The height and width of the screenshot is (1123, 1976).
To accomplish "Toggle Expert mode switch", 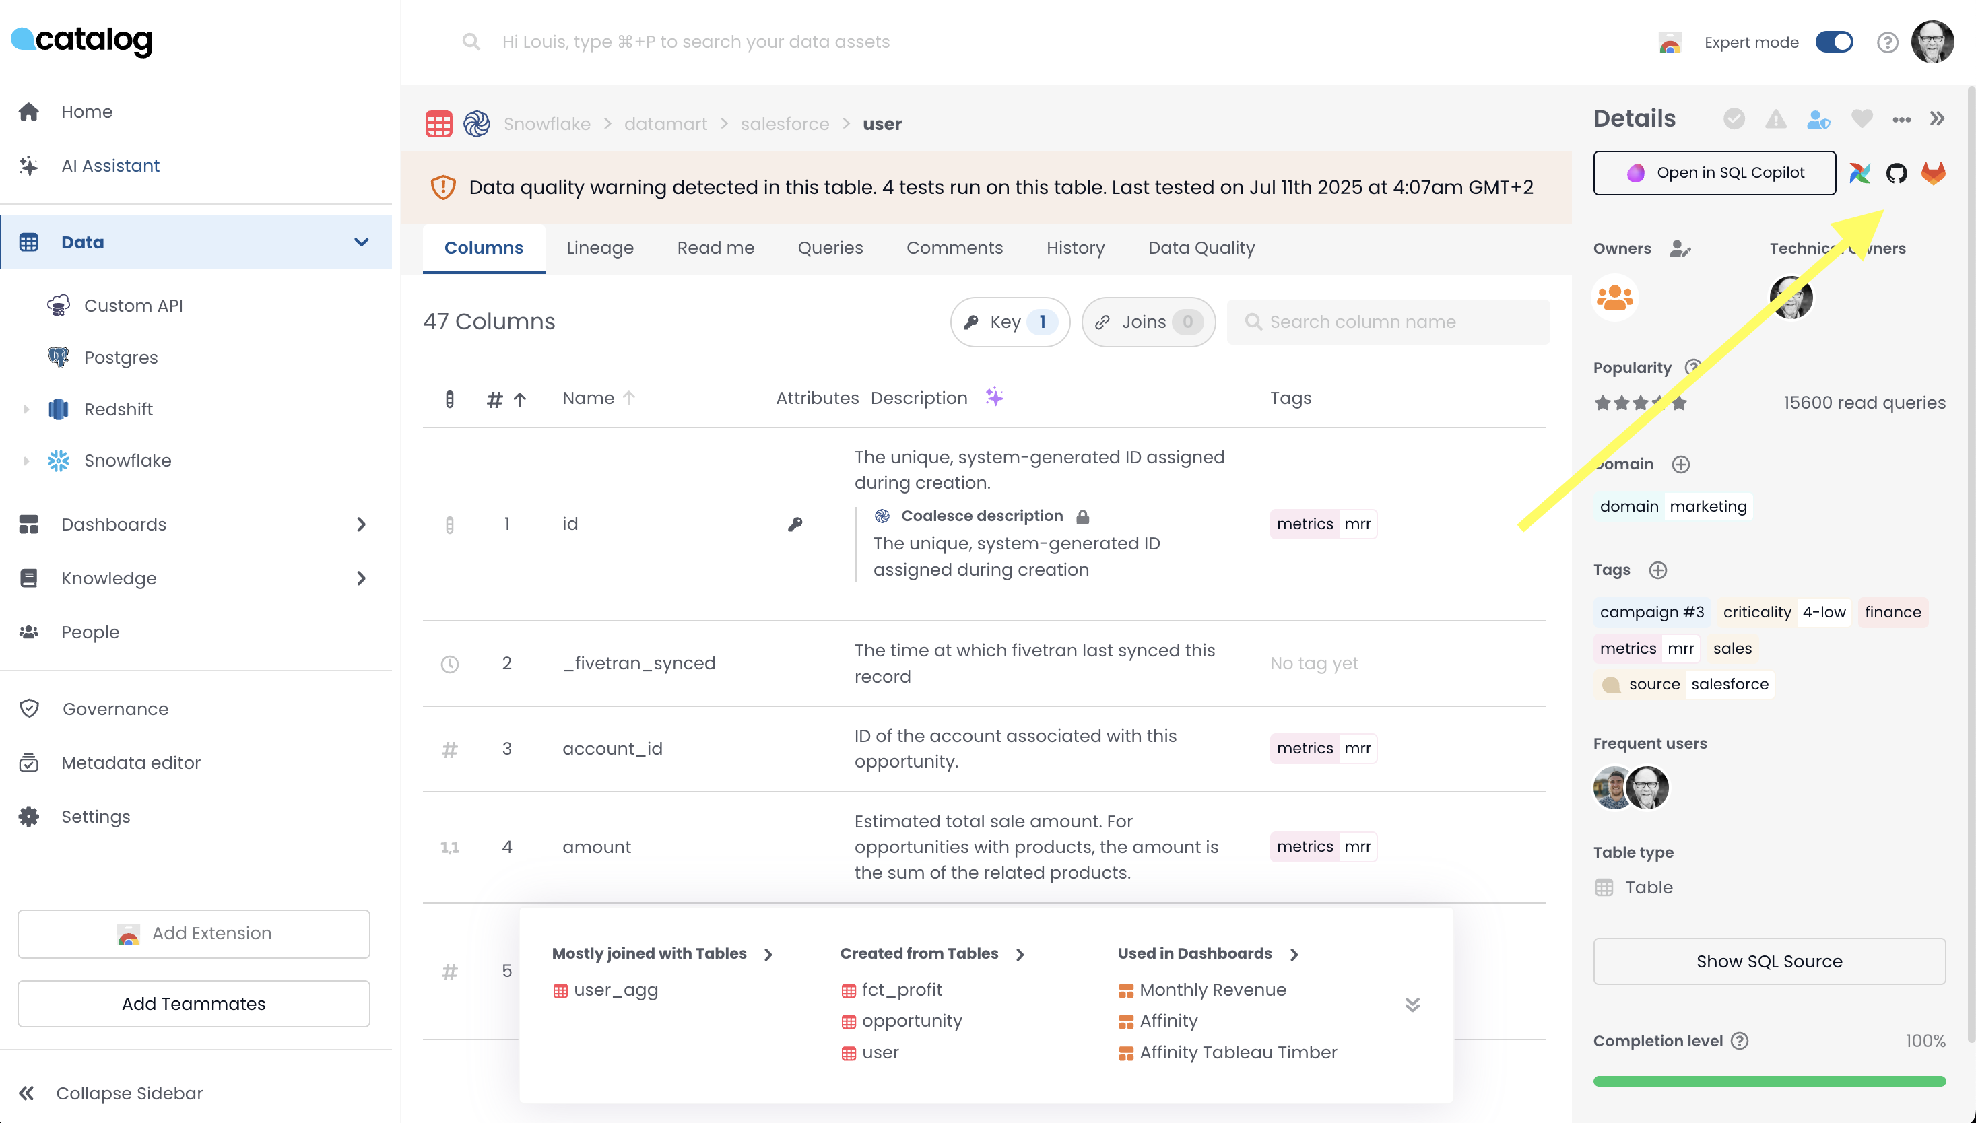I will tap(1834, 42).
